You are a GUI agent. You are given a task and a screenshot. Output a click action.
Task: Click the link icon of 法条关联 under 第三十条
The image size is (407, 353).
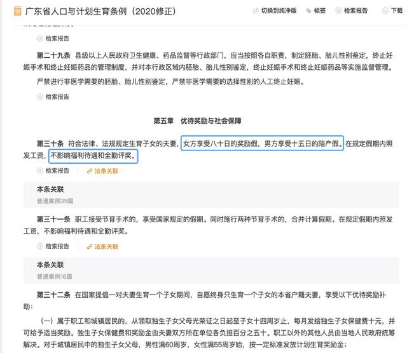click(90, 171)
